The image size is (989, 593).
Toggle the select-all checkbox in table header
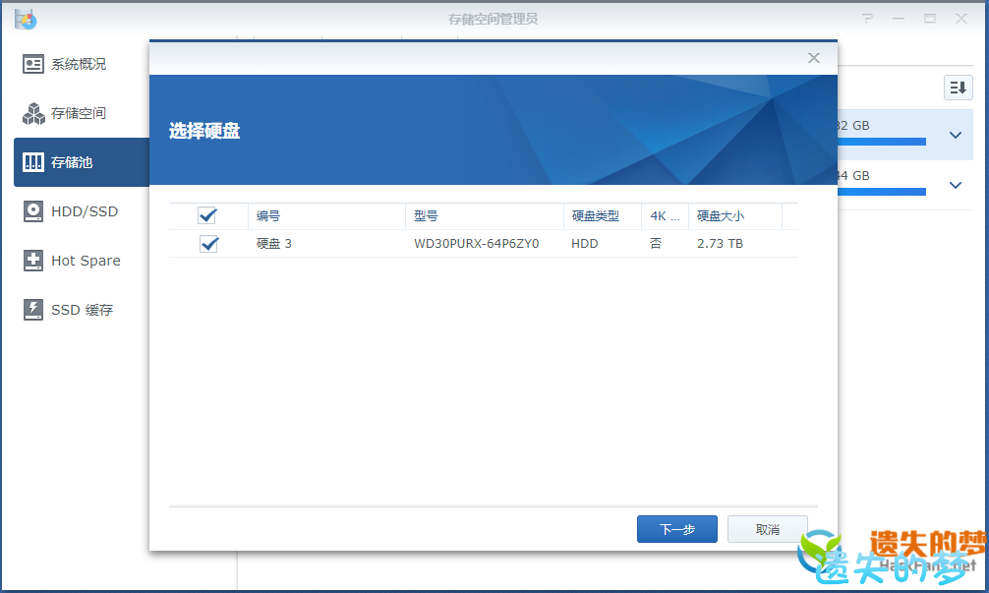[x=206, y=215]
